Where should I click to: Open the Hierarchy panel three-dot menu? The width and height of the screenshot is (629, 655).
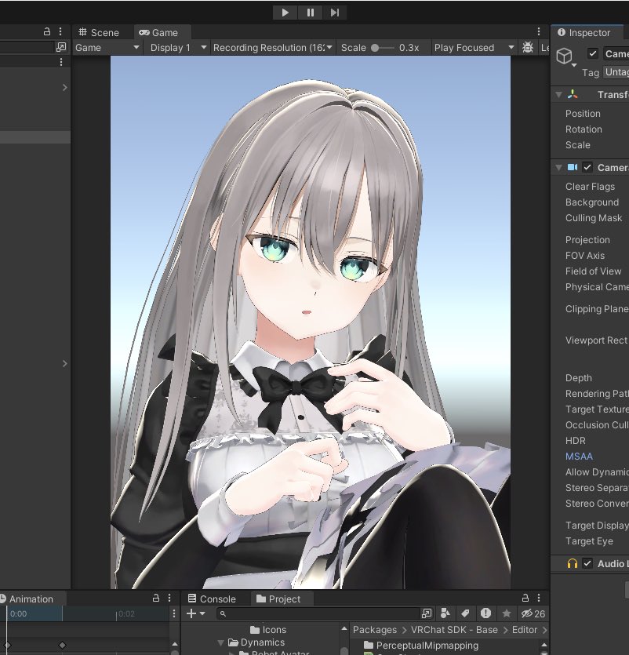click(60, 31)
